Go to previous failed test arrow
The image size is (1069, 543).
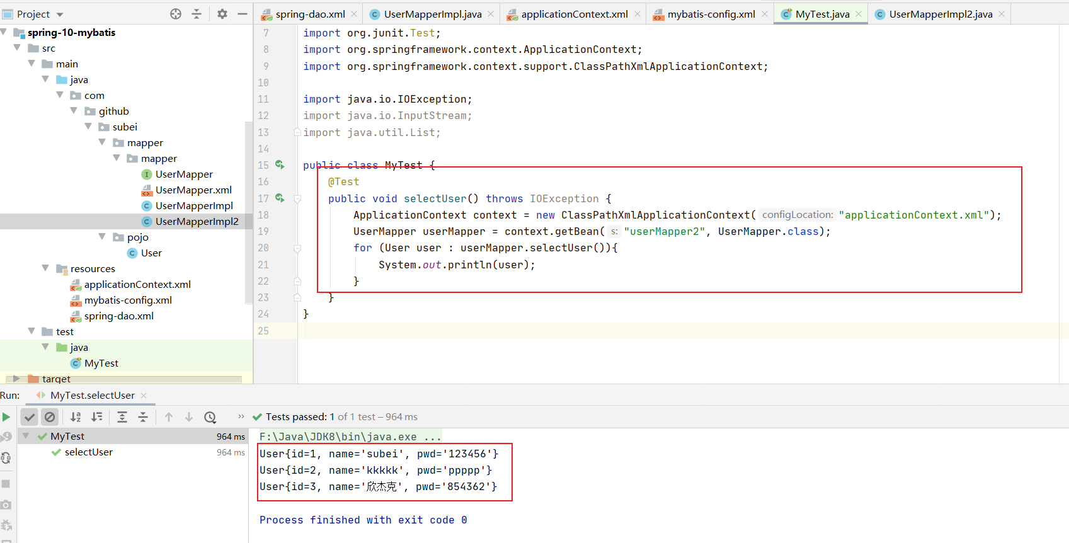169,417
